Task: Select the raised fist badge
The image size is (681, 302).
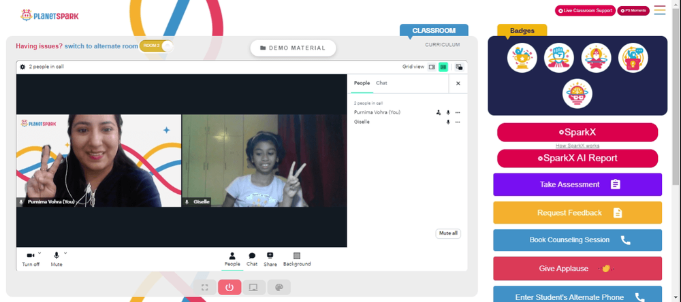Action: point(559,58)
